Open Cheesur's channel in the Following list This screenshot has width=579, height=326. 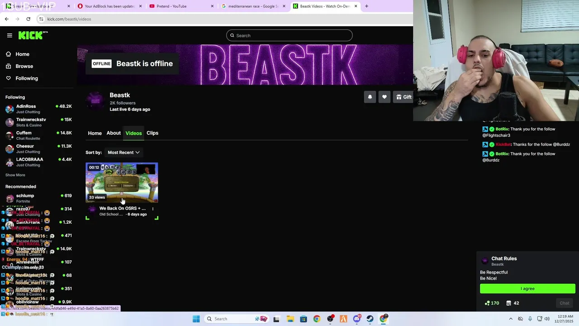click(x=38, y=149)
